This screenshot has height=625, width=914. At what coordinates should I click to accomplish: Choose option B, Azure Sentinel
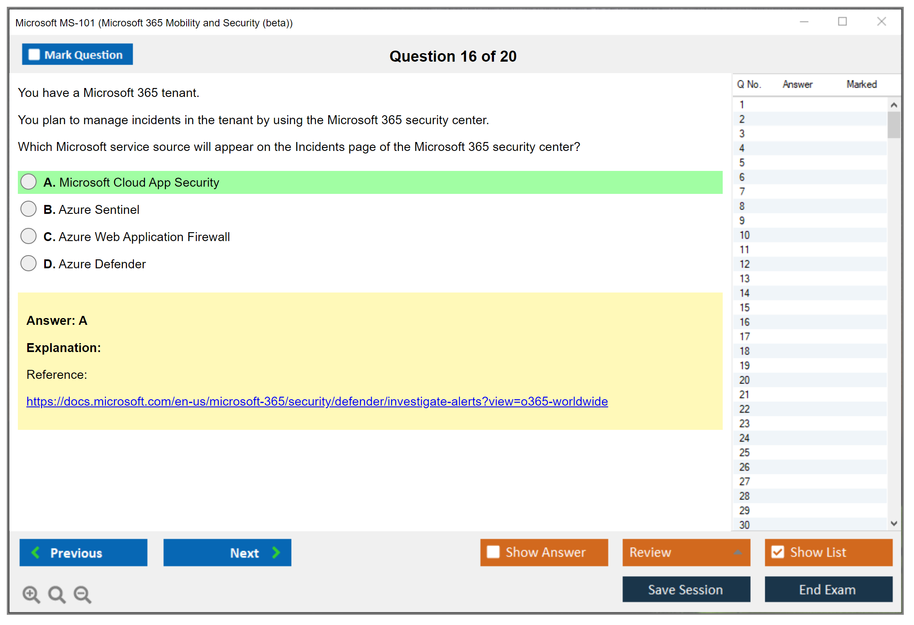[x=28, y=209]
